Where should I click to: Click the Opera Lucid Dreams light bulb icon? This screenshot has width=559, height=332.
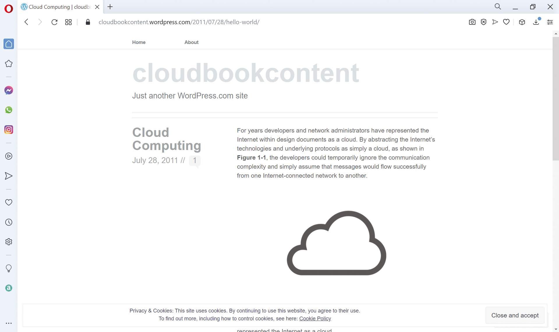9,269
